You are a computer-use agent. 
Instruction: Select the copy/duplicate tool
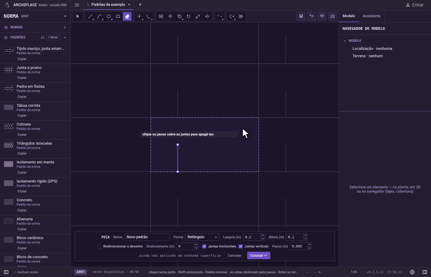point(179,16)
